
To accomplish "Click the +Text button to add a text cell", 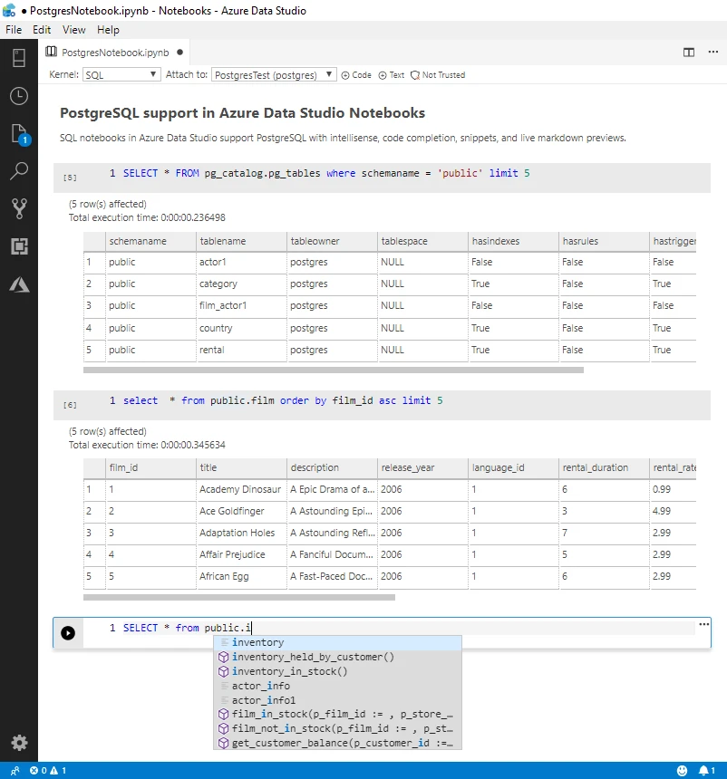I will tap(390, 75).
